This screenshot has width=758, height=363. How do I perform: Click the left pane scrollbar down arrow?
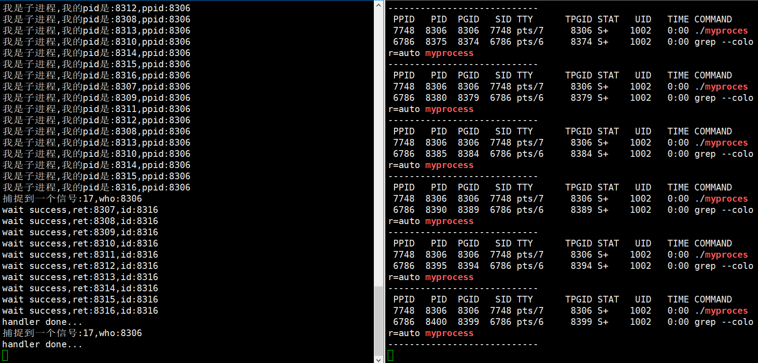[379, 359]
